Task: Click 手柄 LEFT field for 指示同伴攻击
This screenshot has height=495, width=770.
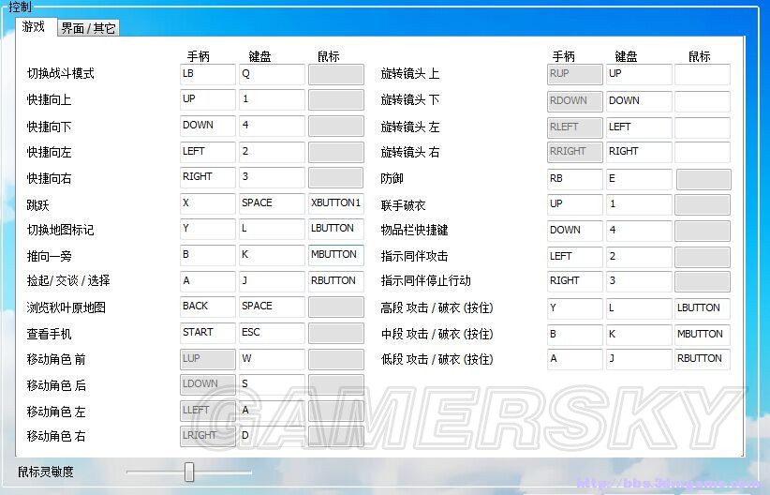Action: click(x=575, y=257)
